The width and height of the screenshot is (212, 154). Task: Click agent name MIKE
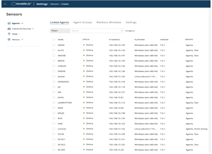(60, 108)
